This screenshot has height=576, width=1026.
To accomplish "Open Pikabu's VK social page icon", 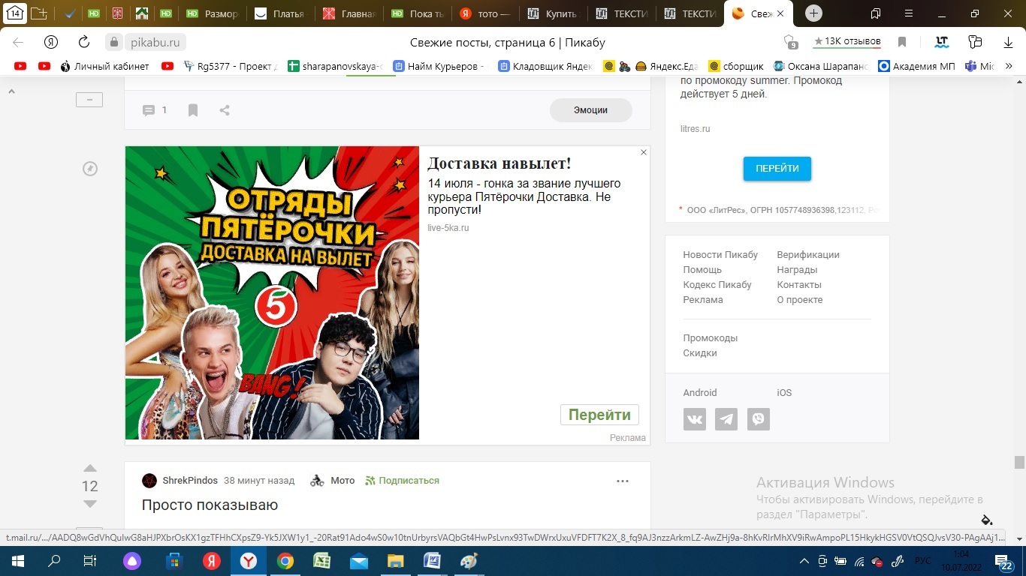I will pyautogui.click(x=695, y=419).
